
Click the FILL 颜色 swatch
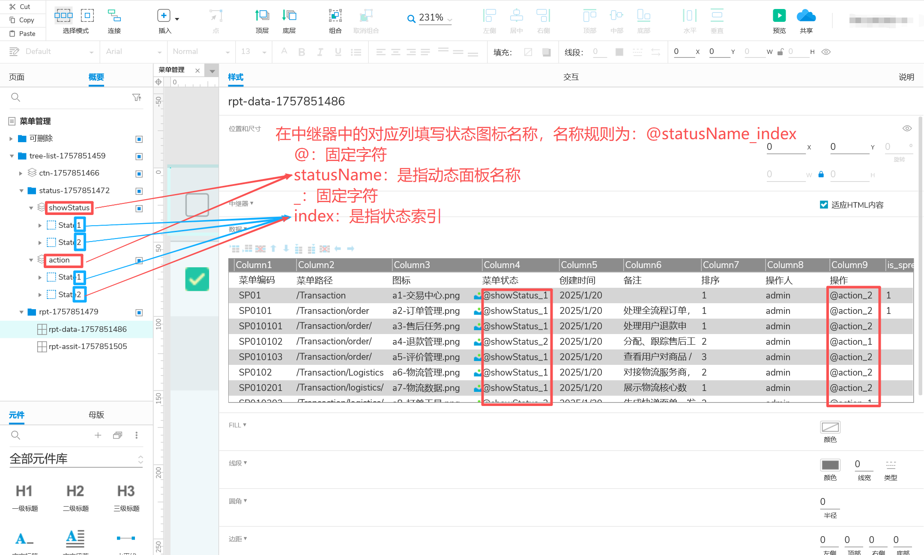coord(830,427)
